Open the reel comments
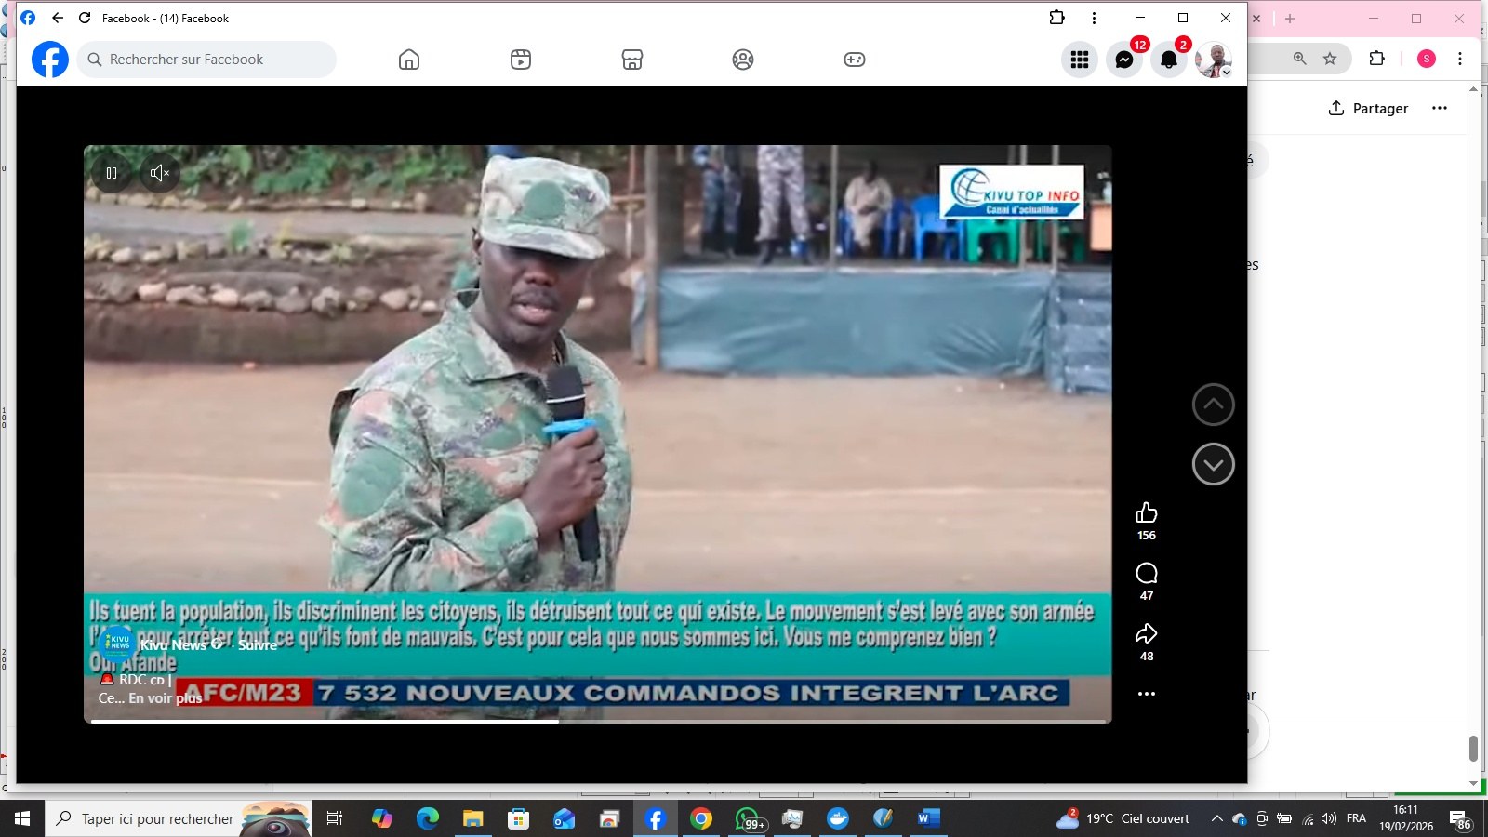 (1147, 573)
